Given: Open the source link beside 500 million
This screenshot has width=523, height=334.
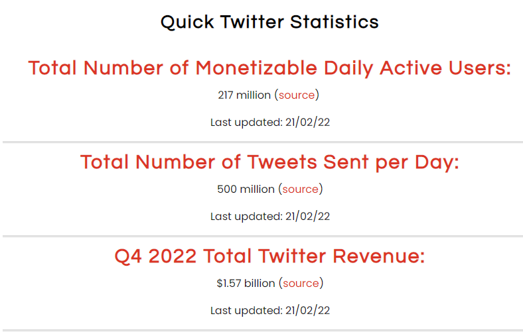Looking at the screenshot, I should pos(300,189).
